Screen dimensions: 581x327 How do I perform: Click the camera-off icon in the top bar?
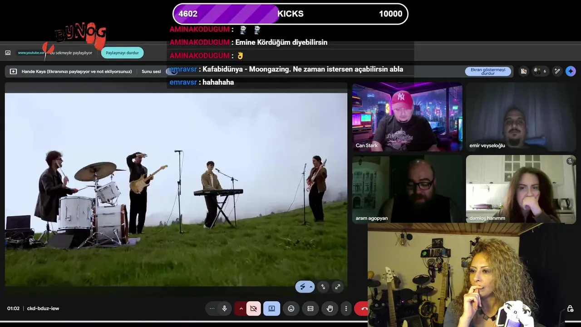(523, 71)
